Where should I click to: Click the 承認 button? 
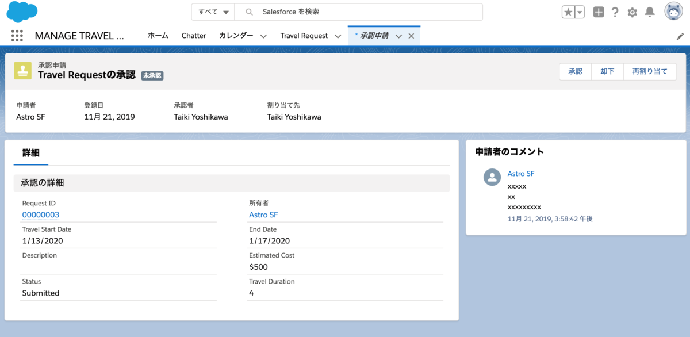click(576, 71)
